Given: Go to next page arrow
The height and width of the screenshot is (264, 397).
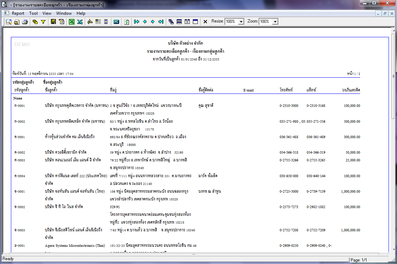Looking at the screenshot, I should [153, 22].
